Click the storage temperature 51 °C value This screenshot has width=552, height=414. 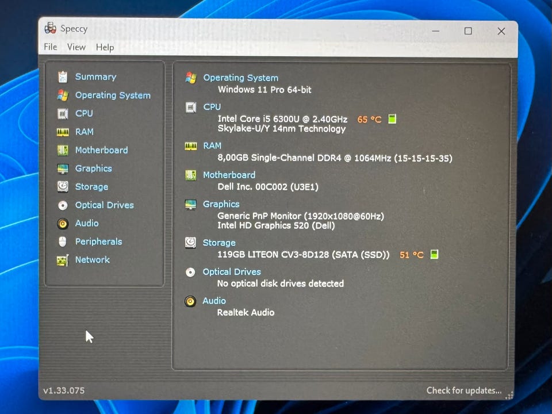pyautogui.click(x=412, y=255)
